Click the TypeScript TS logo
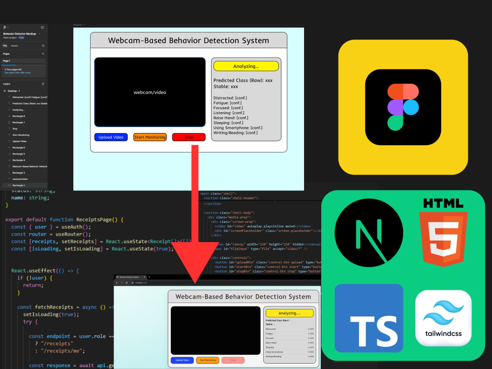Viewport: 492px width, 369px height. [x=369, y=318]
